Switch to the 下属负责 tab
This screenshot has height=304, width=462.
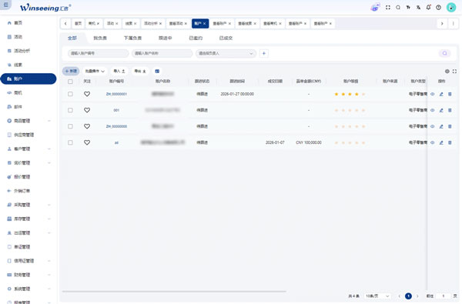click(x=133, y=38)
